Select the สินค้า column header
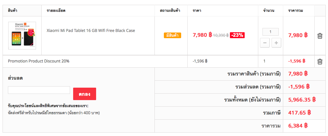This screenshot has width=328, height=136. (12, 10)
